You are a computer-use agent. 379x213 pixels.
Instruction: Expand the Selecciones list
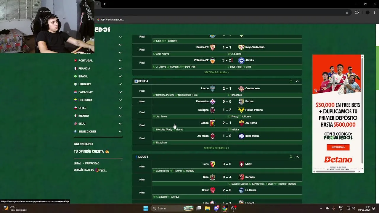click(120, 131)
